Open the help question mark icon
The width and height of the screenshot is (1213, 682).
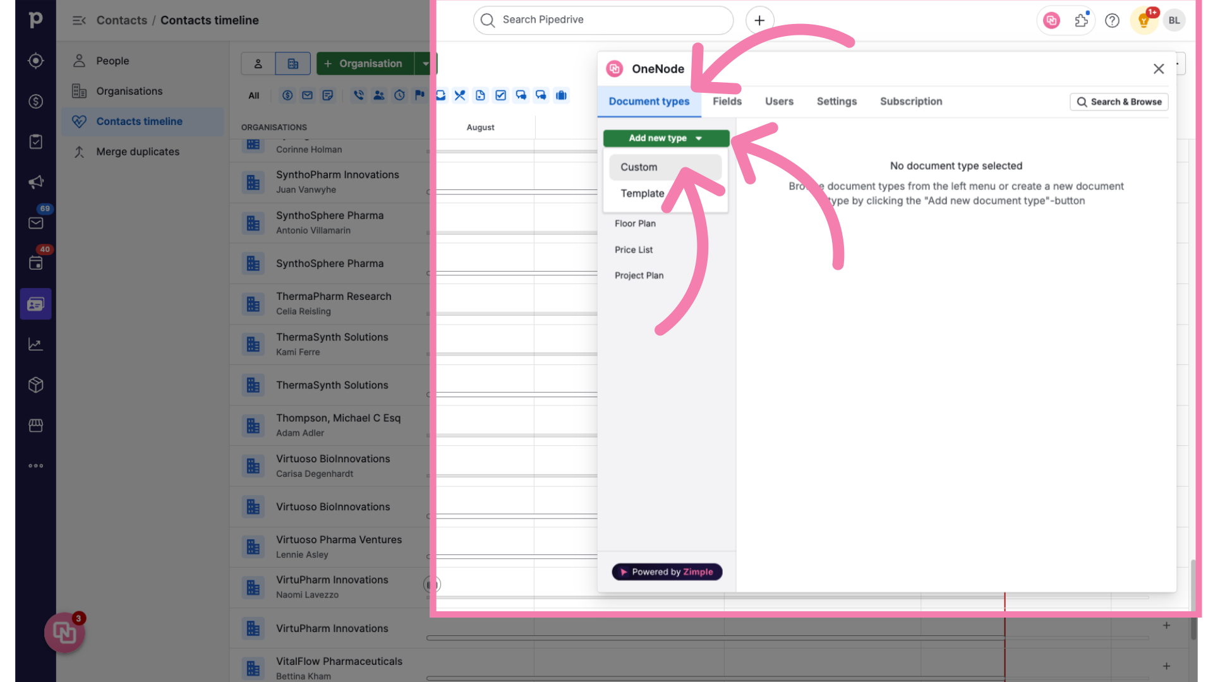tap(1112, 20)
